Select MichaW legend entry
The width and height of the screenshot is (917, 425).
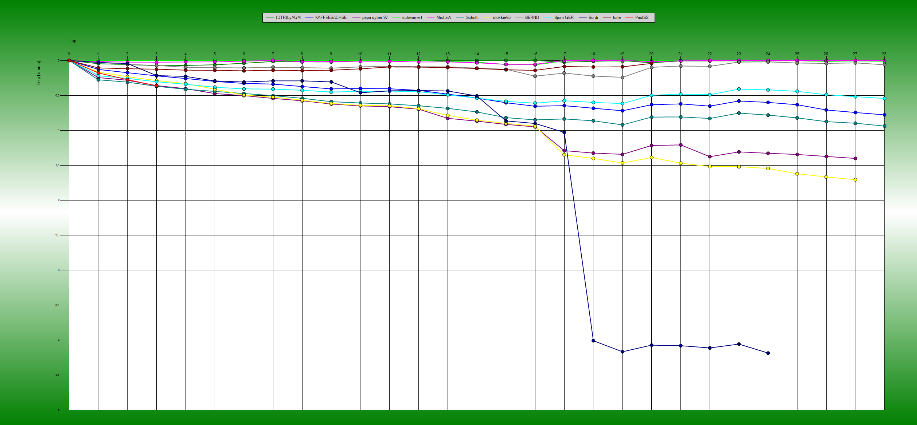click(444, 17)
